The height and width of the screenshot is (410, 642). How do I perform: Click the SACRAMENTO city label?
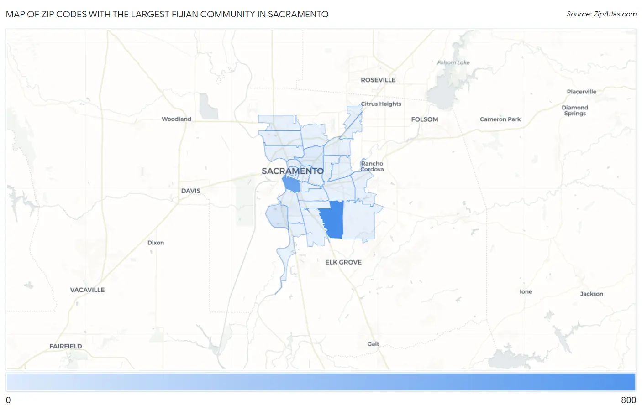click(293, 171)
